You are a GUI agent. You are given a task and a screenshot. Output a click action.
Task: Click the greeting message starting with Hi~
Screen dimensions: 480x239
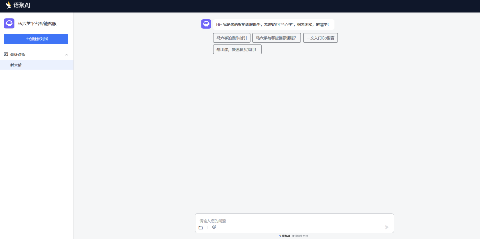pos(273,24)
